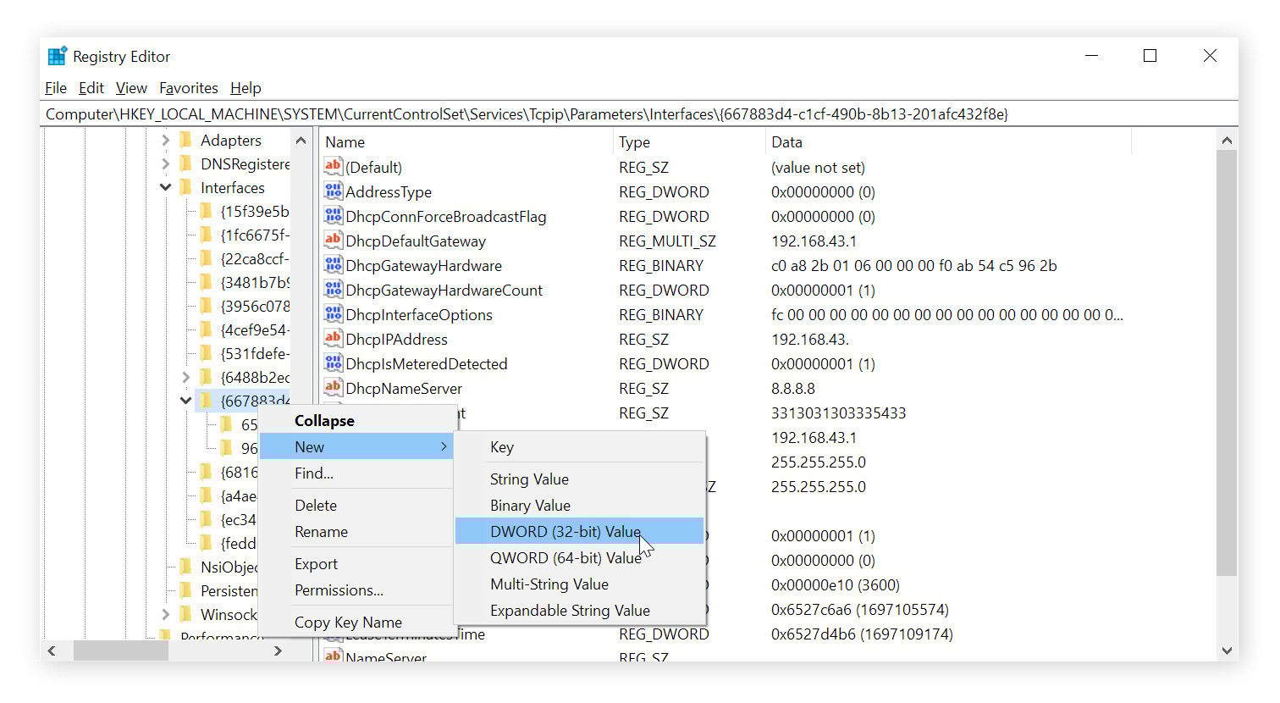
Task: Click the {3481b7b9 folder icon
Action: [207, 282]
